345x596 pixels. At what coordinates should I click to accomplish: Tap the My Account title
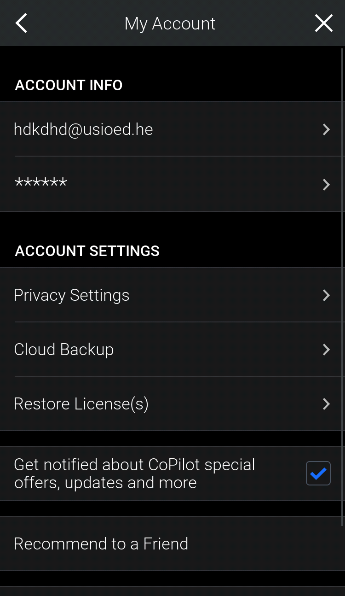pyautogui.click(x=170, y=23)
